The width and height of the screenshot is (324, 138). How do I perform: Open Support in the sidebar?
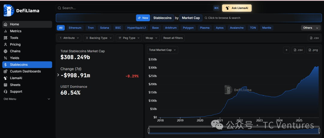point(27,91)
